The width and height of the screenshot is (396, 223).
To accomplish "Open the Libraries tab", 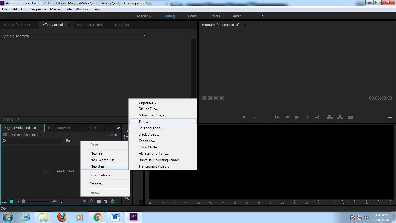I will pyautogui.click(x=89, y=128).
